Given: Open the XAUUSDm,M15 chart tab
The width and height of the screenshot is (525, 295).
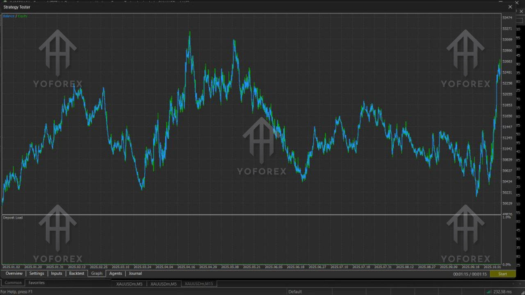Looking at the screenshot, I should tap(199, 284).
